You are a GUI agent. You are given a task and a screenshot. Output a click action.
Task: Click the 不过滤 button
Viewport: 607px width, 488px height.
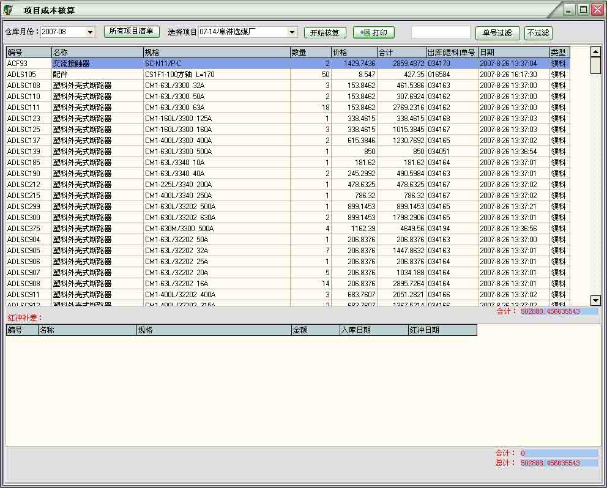[538, 32]
